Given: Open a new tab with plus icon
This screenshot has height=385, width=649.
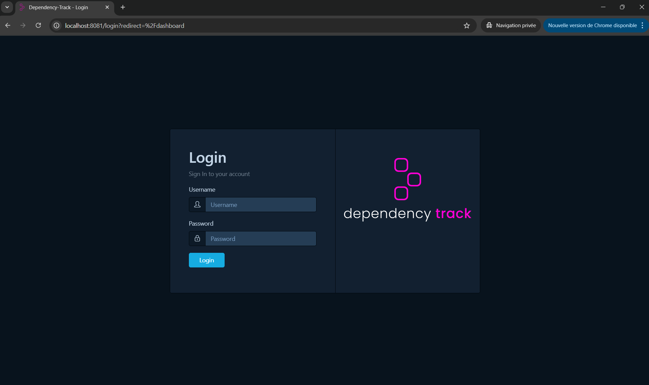Looking at the screenshot, I should pyautogui.click(x=123, y=7).
